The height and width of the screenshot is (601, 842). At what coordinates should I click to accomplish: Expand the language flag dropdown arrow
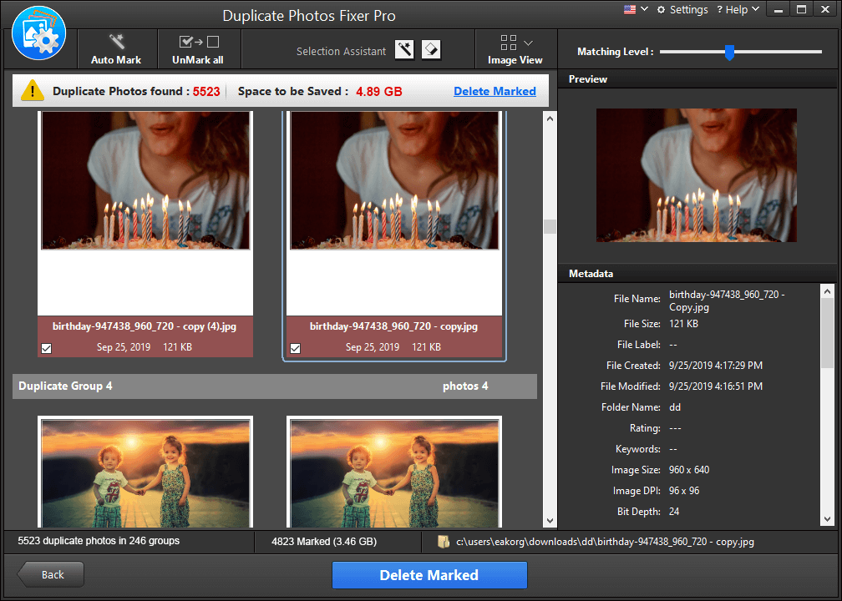click(644, 9)
